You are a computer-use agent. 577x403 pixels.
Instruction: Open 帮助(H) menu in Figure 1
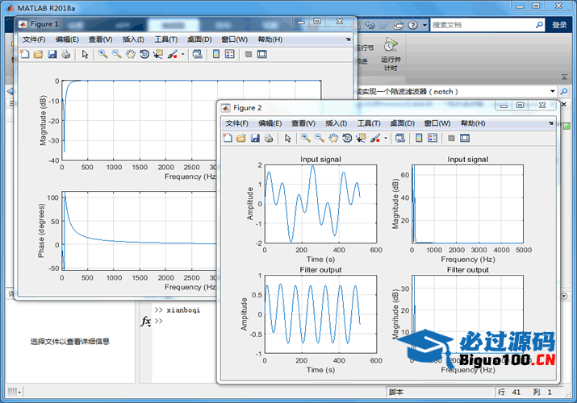coord(270,39)
